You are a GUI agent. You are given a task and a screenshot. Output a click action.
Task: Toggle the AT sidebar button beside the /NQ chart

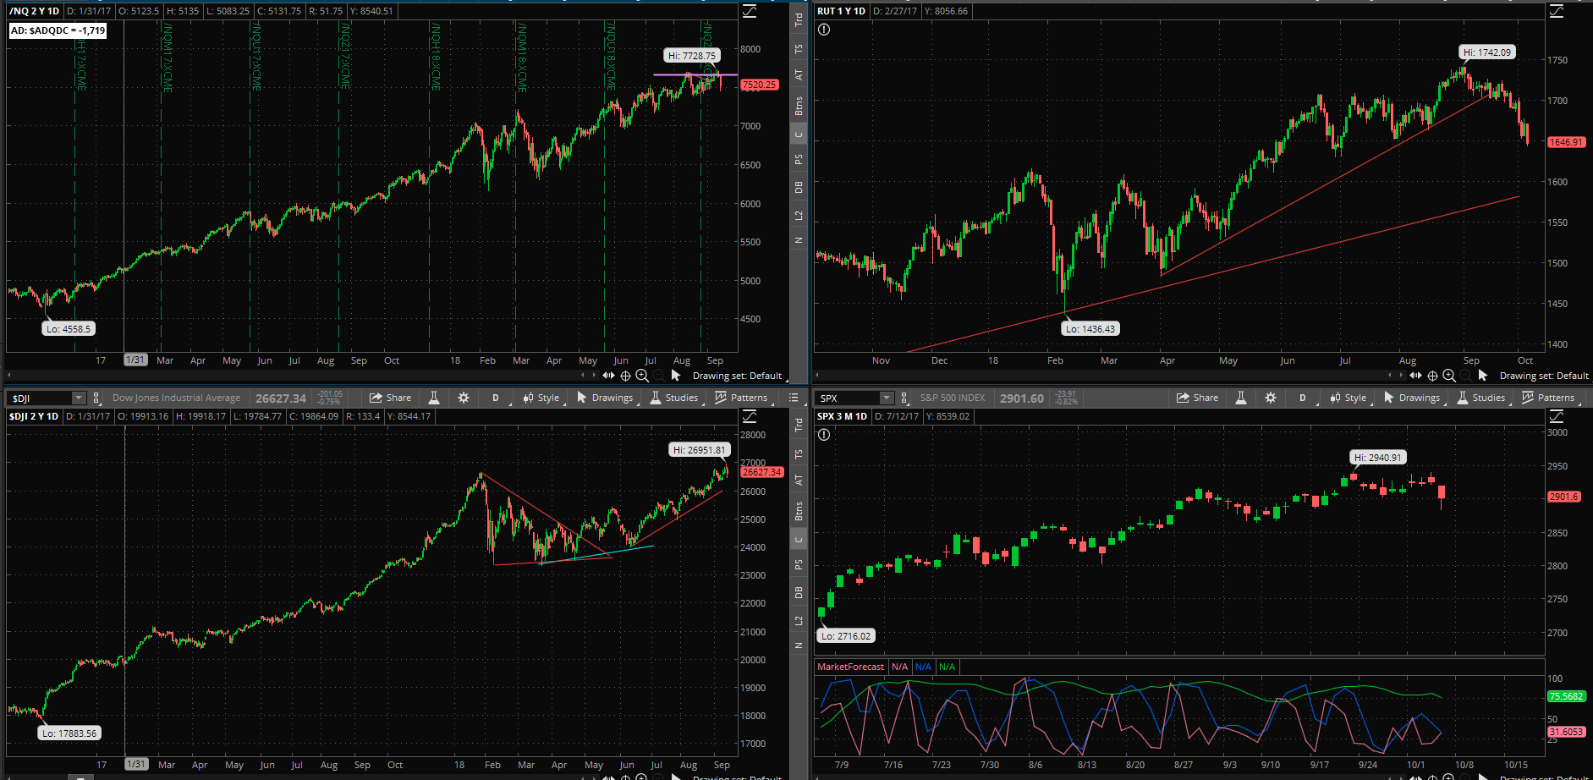799,75
